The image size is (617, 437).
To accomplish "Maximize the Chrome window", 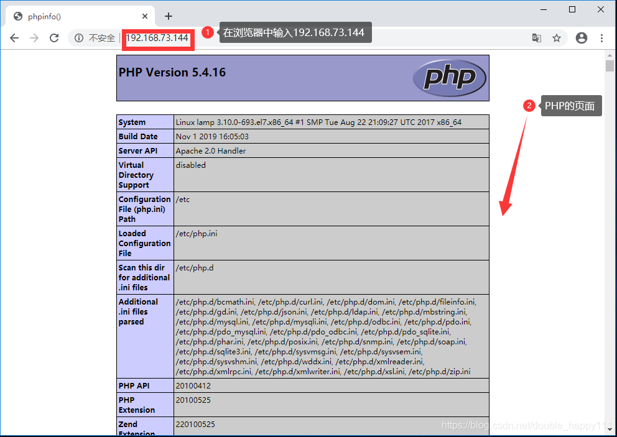I will (x=572, y=9).
